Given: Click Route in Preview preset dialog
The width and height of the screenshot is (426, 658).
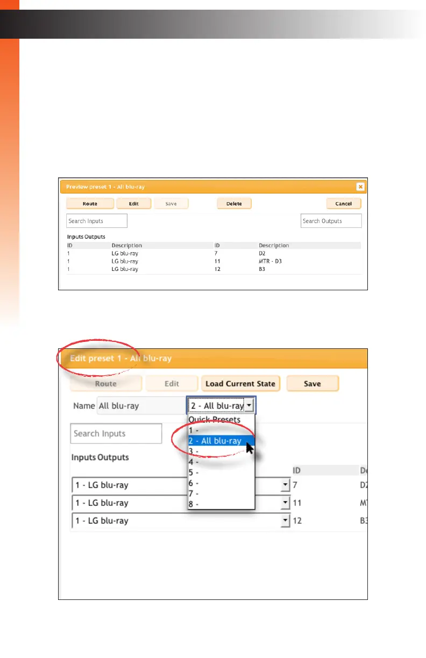Looking at the screenshot, I should [90, 204].
